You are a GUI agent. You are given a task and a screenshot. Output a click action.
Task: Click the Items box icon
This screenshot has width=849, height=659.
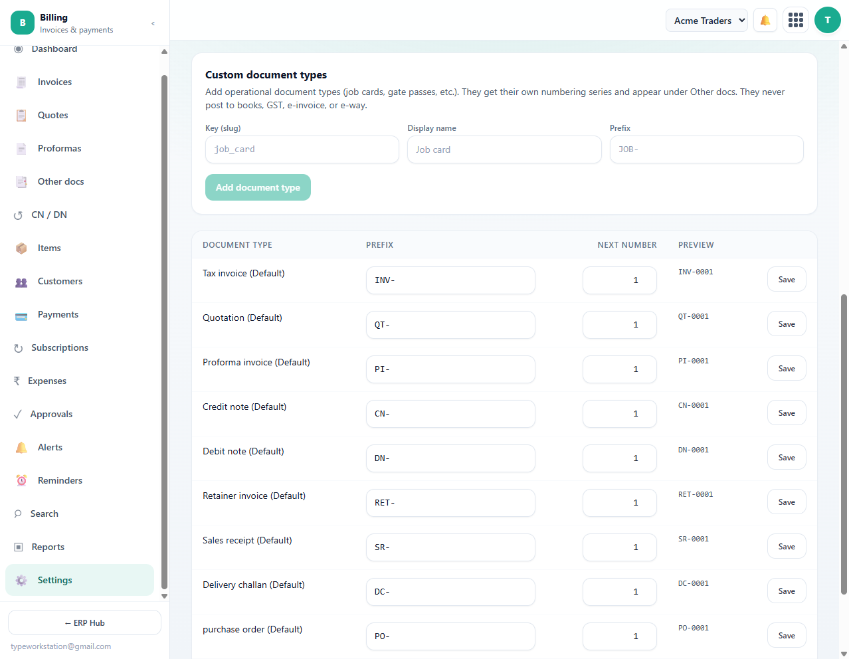(x=21, y=248)
